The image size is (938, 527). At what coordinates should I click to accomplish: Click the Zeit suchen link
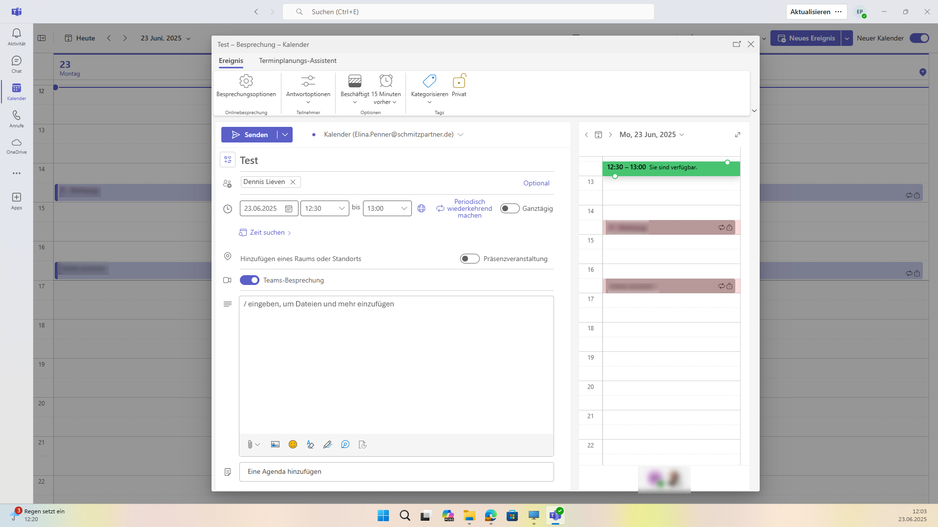[x=267, y=233]
